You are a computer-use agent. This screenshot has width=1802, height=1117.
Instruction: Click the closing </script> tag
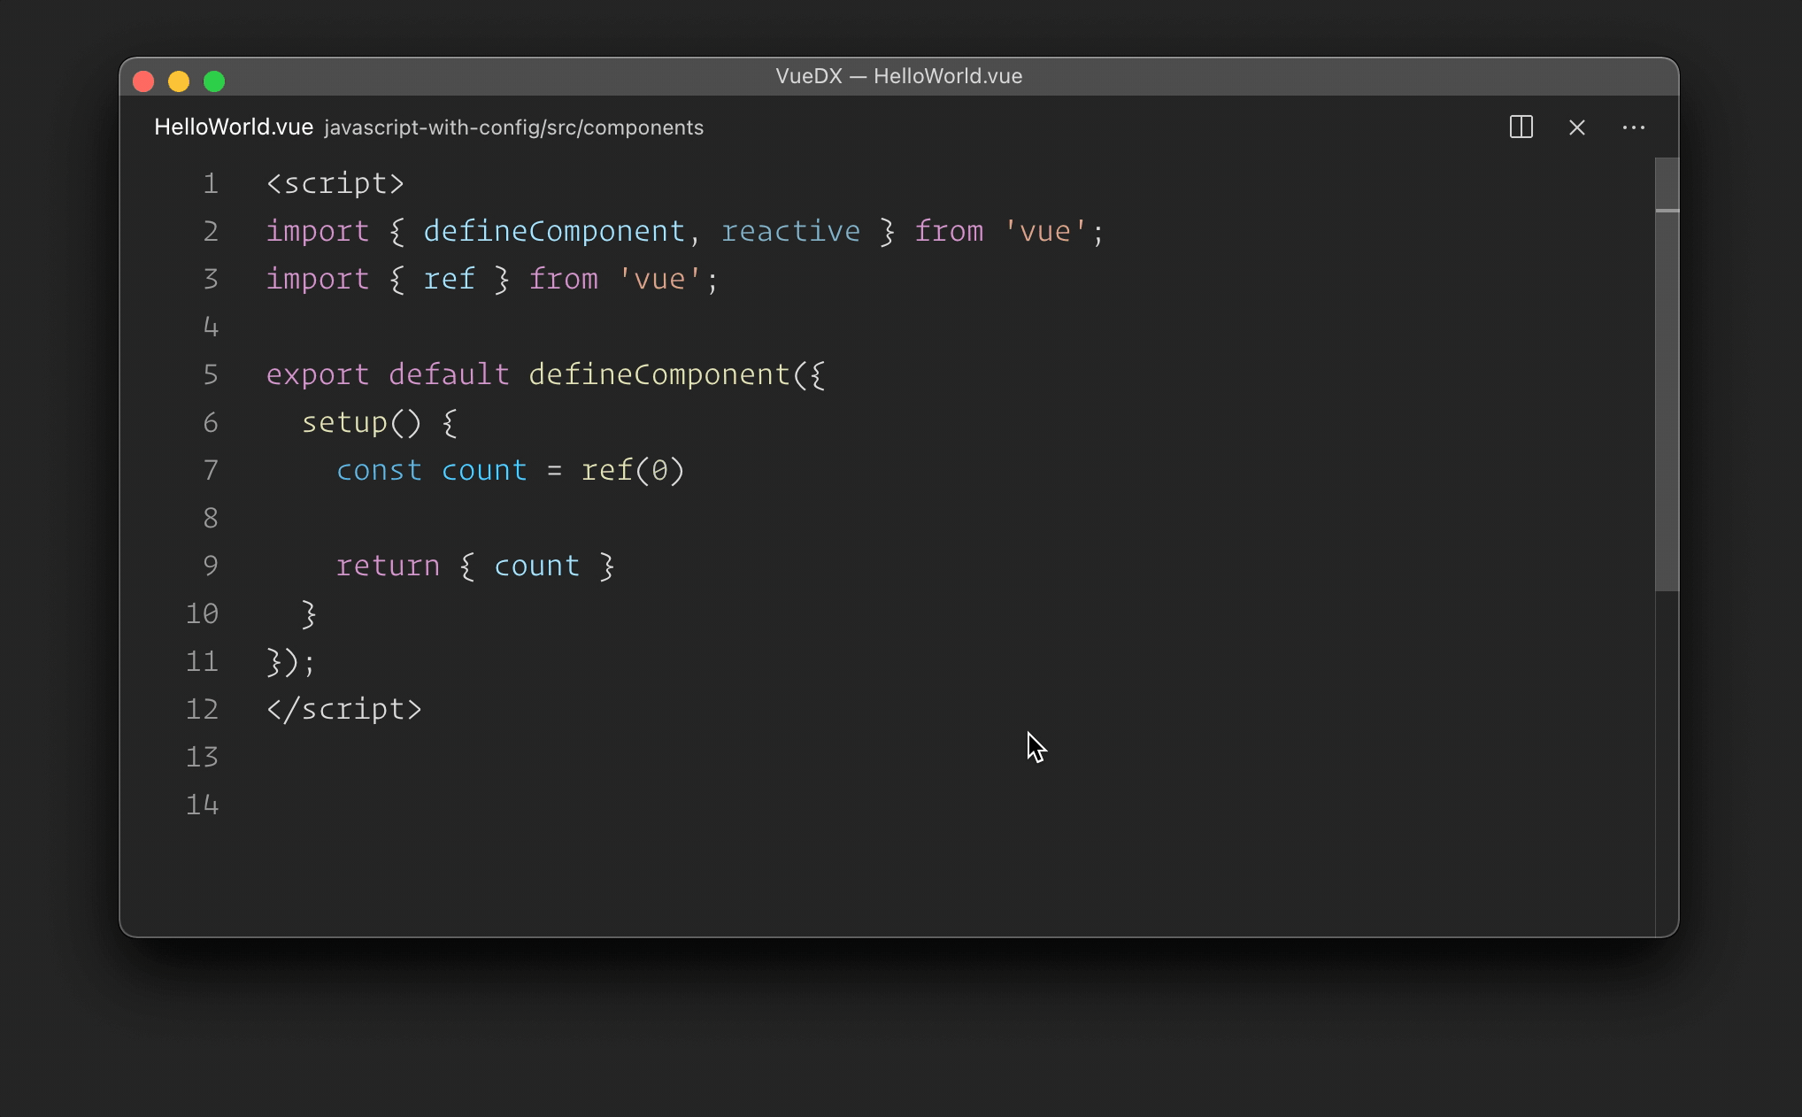pyautogui.click(x=344, y=709)
